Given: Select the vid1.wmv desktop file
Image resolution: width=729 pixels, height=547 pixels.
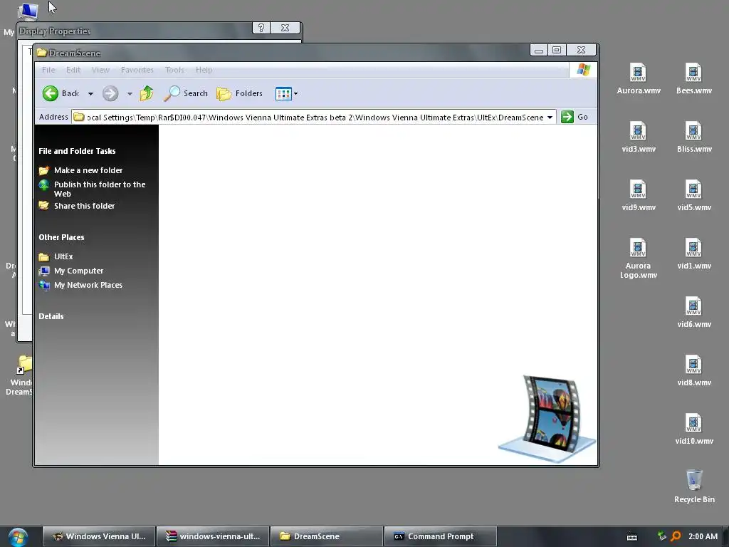Looking at the screenshot, I should (693, 254).
